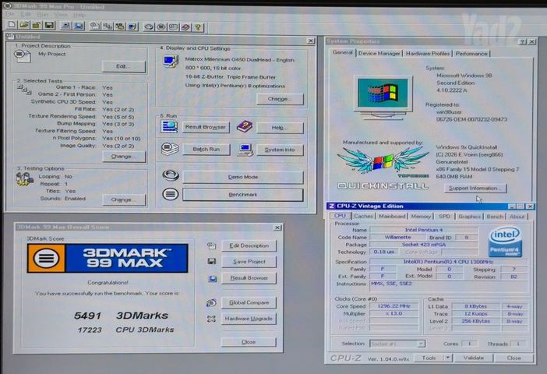Open the Performance tab in System Properties
The image size is (547, 374).
point(471,54)
